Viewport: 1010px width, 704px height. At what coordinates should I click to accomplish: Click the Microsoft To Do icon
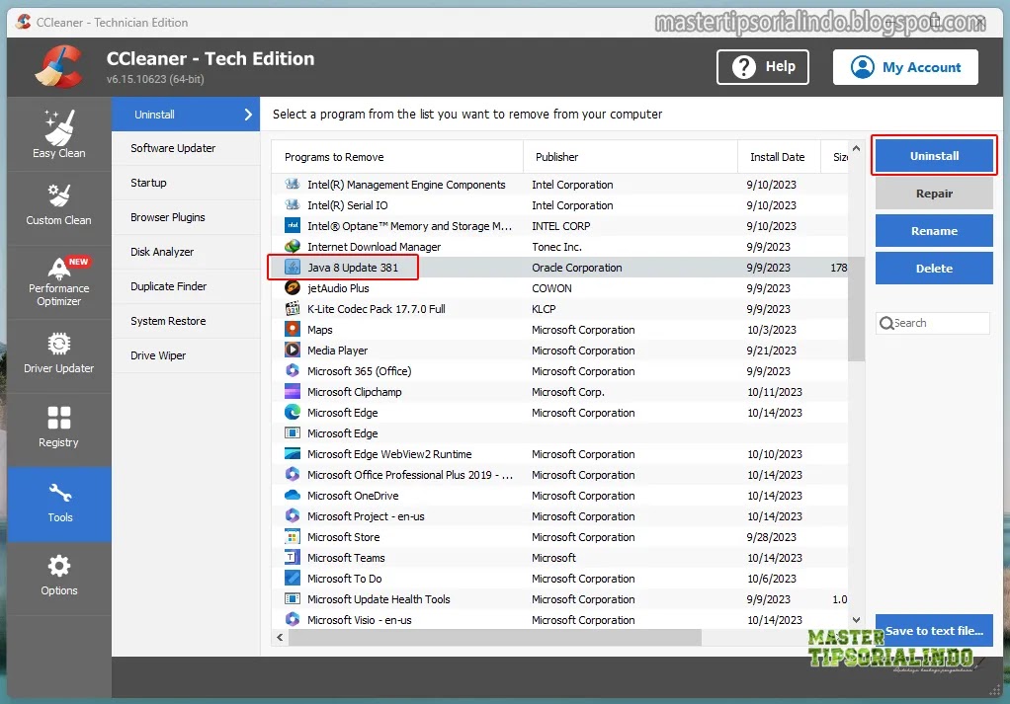point(293,578)
